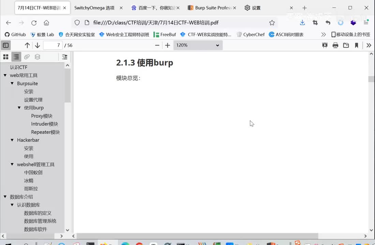Open 蚁景 Lab bookmark
This screenshot has height=245, width=375.
pyautogui.click(x=42, y=35)
